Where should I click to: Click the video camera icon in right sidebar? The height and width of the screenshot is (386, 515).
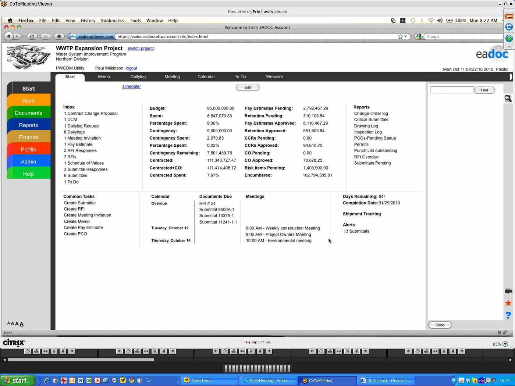pos(508,291)
